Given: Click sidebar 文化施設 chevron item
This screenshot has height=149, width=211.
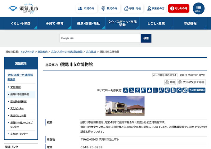Looking at the screenshot, I should pos(16,87).
